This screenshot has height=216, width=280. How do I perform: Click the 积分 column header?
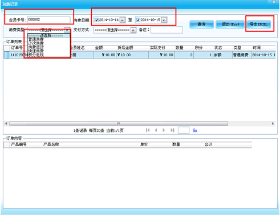click(203, 48)
